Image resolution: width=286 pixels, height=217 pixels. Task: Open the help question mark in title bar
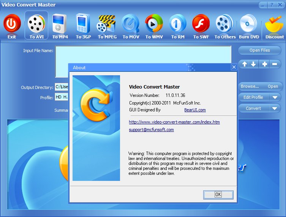click(272, 5)
